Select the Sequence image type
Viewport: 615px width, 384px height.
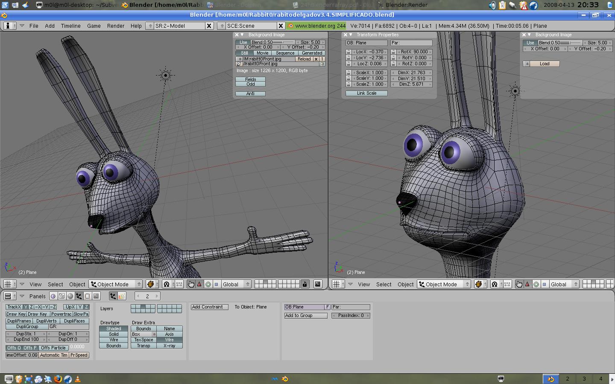pyautogui.click(x=285, y=53)
